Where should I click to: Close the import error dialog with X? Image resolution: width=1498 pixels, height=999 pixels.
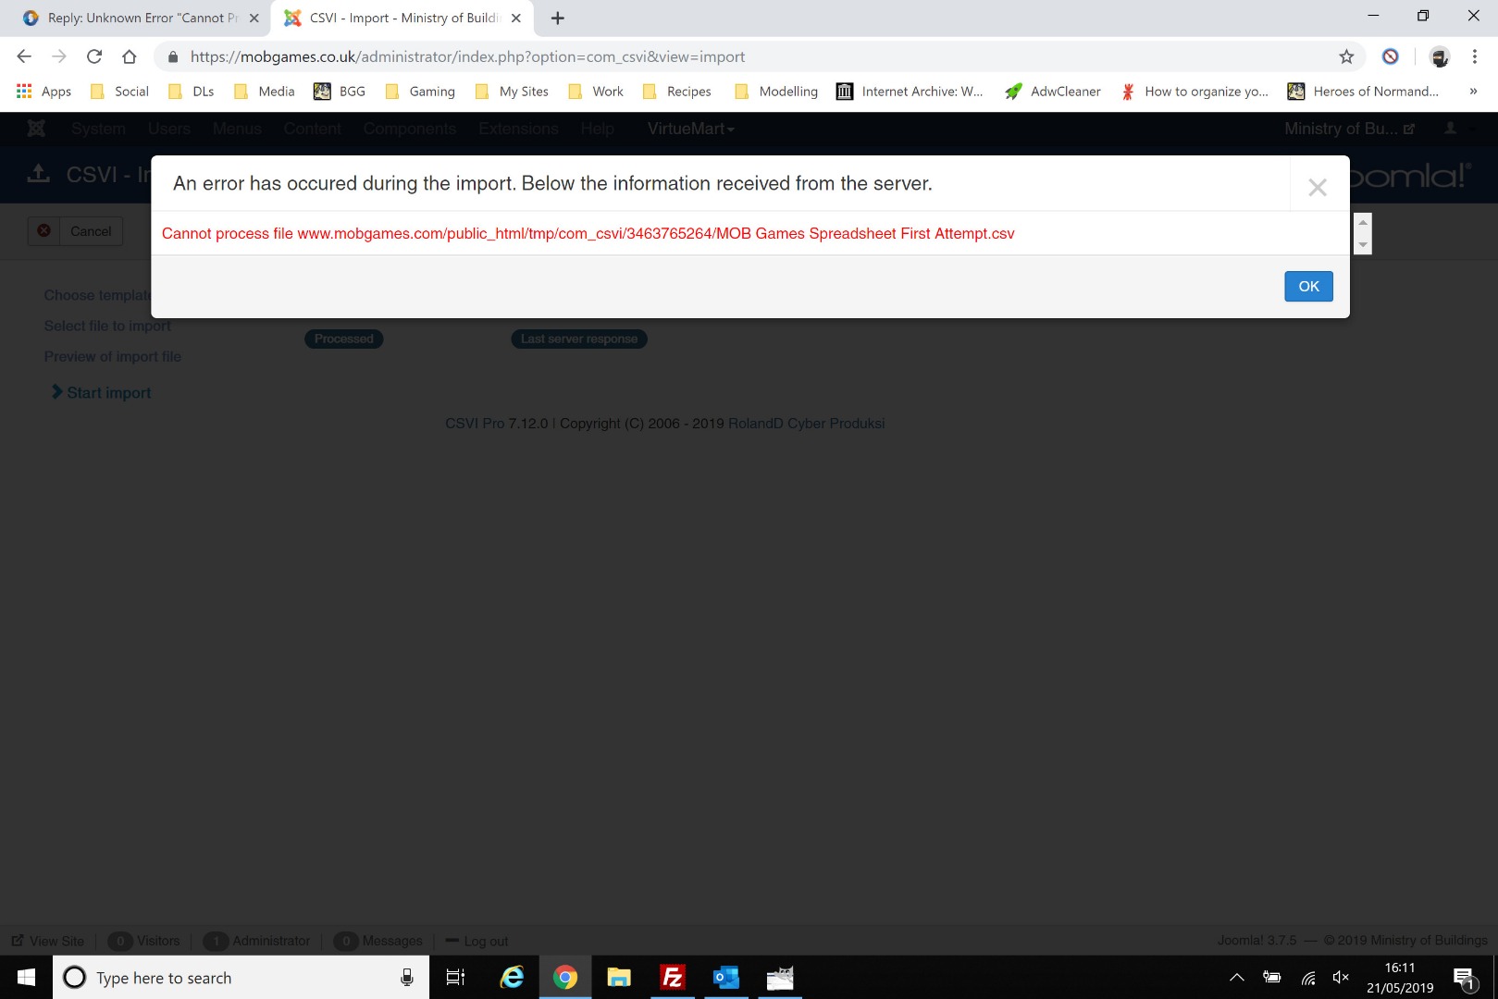pyautogui.click(x=1317, y=188)
